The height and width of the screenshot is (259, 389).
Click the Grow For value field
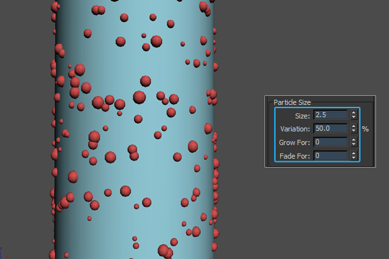point(331,142)
